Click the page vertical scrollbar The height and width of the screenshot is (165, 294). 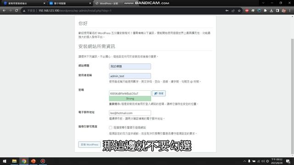pos(292,96)
